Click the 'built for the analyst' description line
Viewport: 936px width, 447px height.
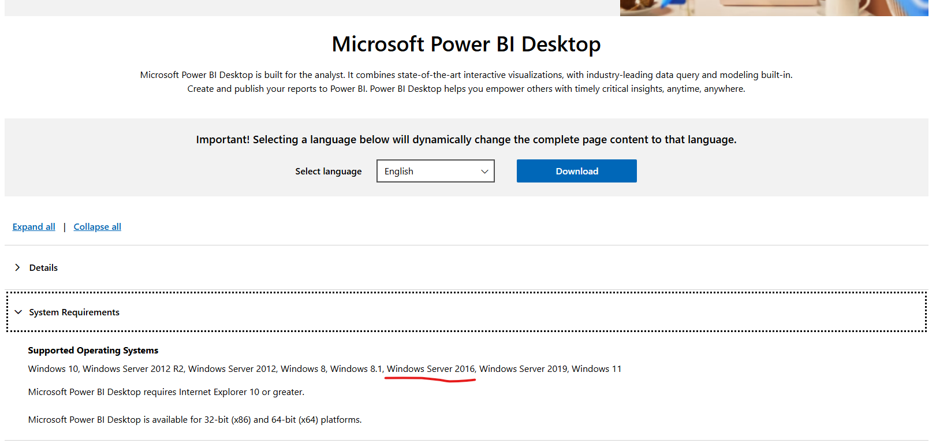(x=466, y=75)
